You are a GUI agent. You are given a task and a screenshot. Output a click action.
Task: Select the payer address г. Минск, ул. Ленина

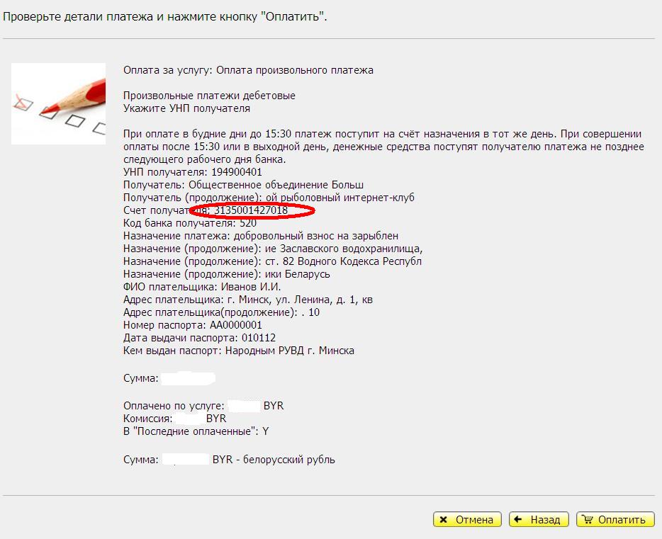point(298,300)
